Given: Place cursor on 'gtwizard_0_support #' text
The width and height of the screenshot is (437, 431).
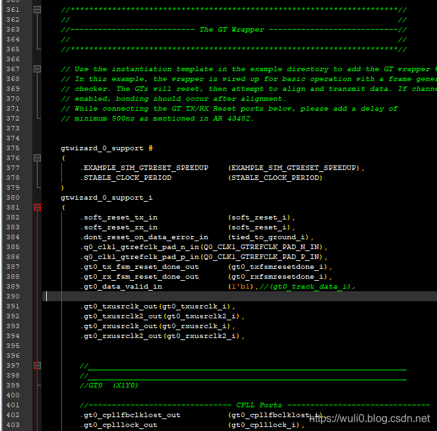Looking at the screenshot, I should [x=107, y=148].
